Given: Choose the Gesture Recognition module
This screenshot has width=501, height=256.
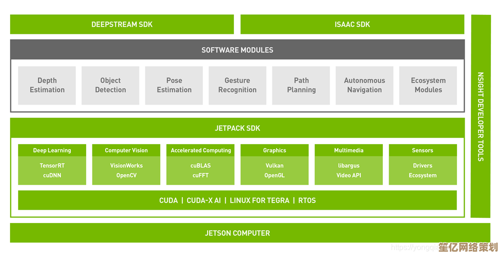Looking at the screenshot, I should [x=237, y=85].
